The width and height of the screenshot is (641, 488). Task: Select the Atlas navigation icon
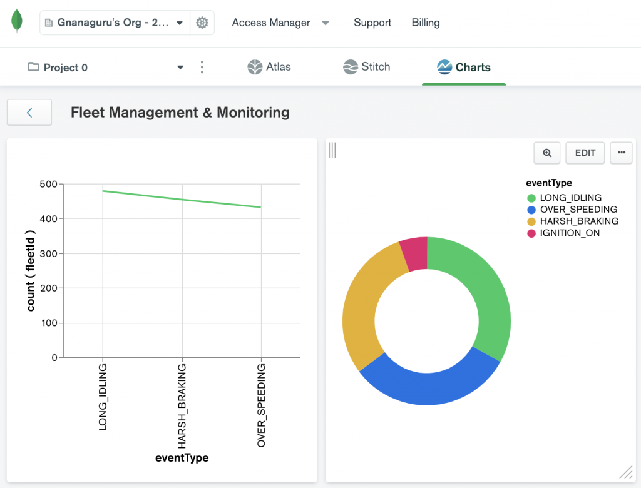coord(254,67)
